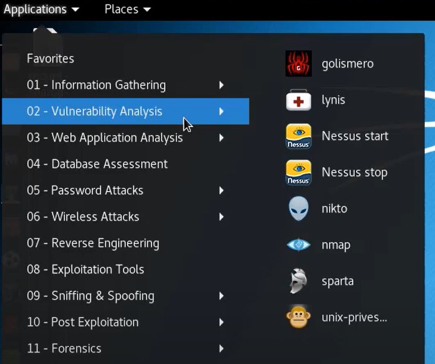Select the lynis label
The image size is (435, 364).
[x=333, y=100]
